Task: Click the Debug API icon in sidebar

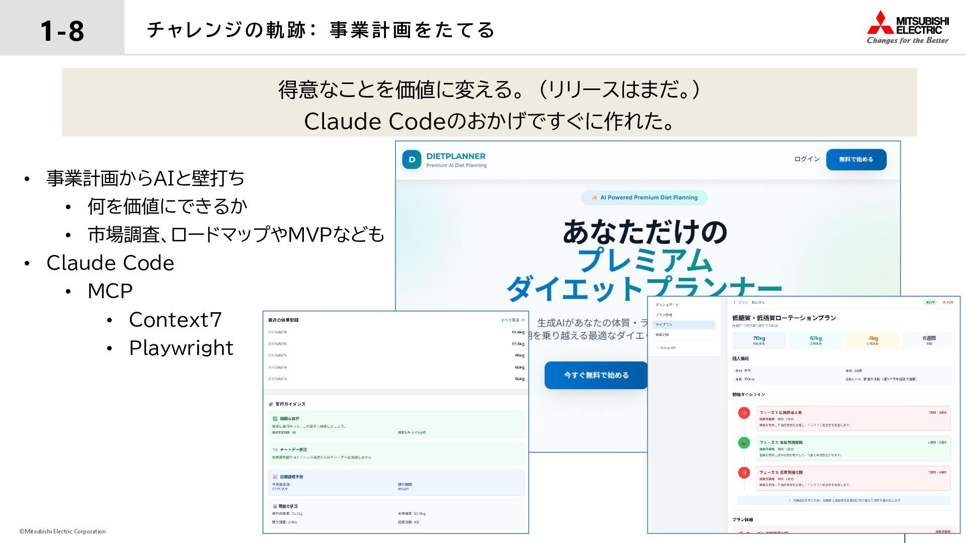Action: (x=657, y=348)
